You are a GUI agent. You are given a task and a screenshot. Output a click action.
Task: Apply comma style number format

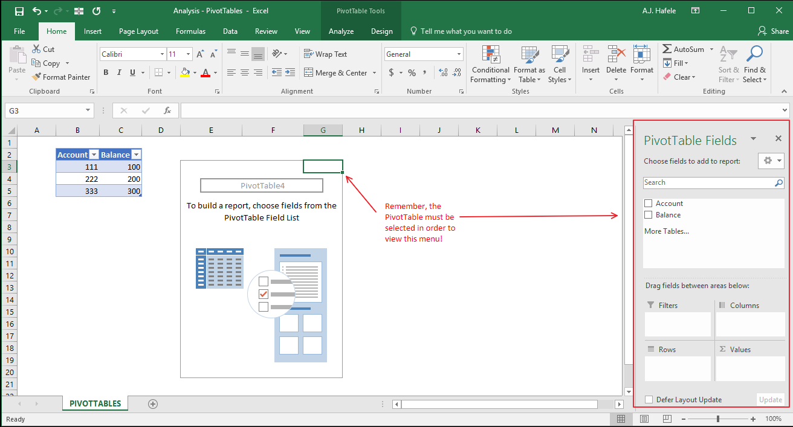click(425, 72)
